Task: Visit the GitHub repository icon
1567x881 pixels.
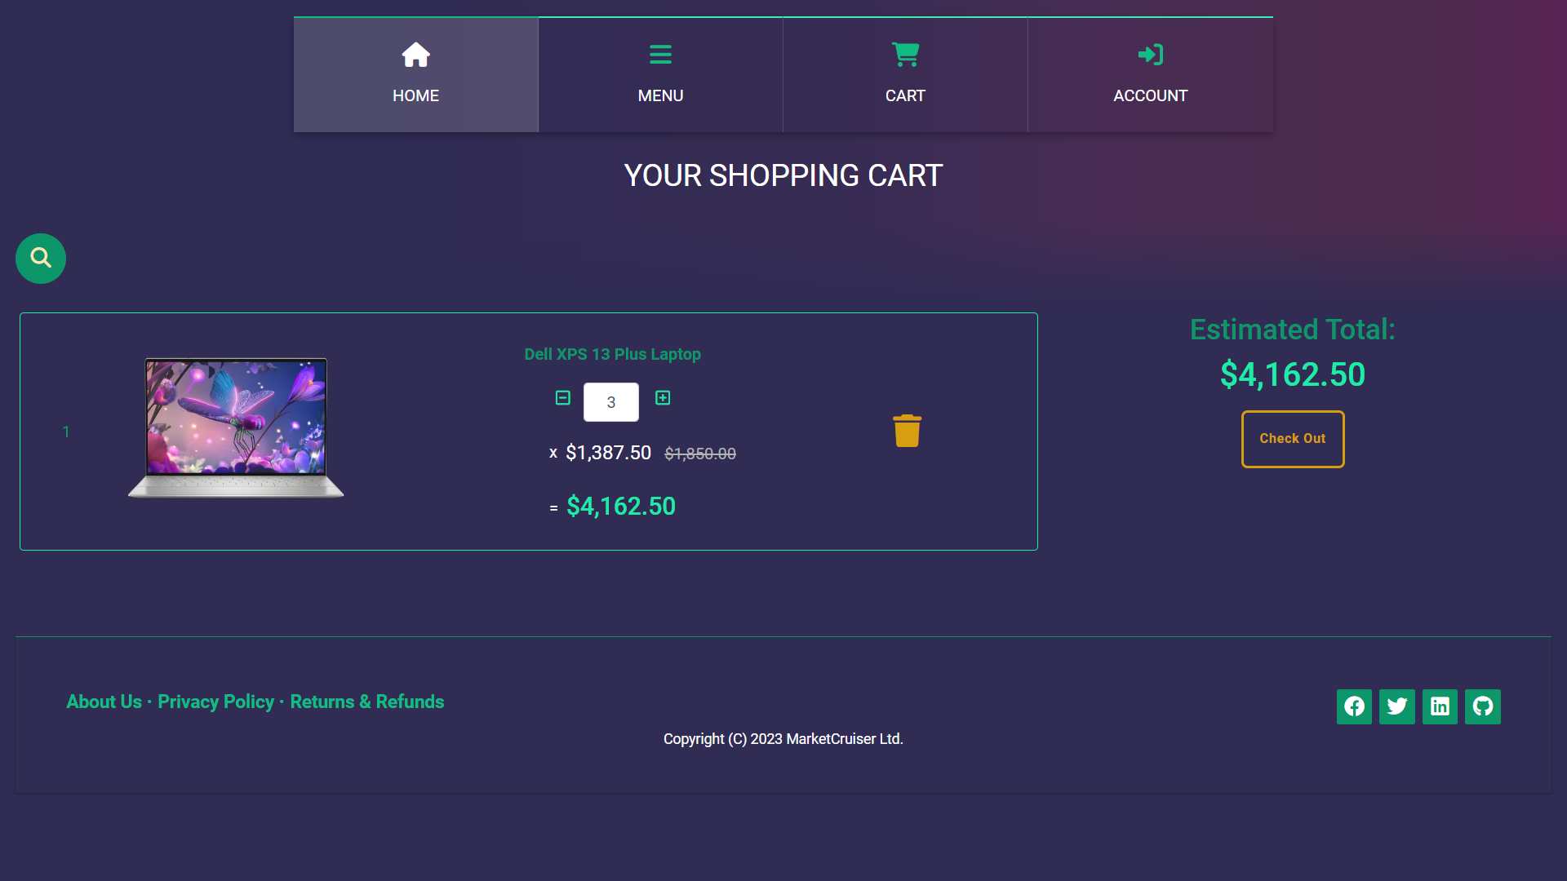Action: pos(1483,706)
